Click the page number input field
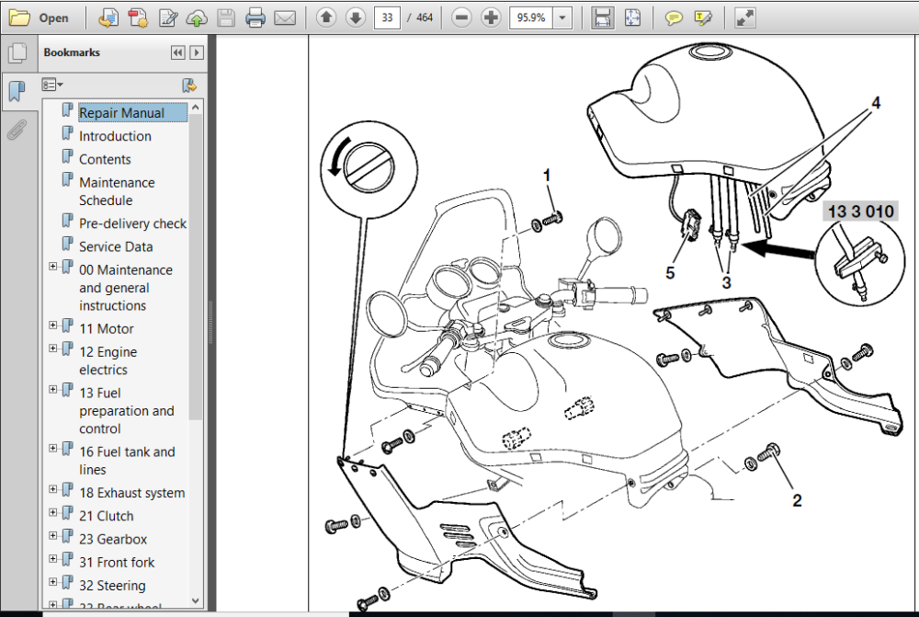The width and height of the screenshot is (919, 617). point(387,17)
